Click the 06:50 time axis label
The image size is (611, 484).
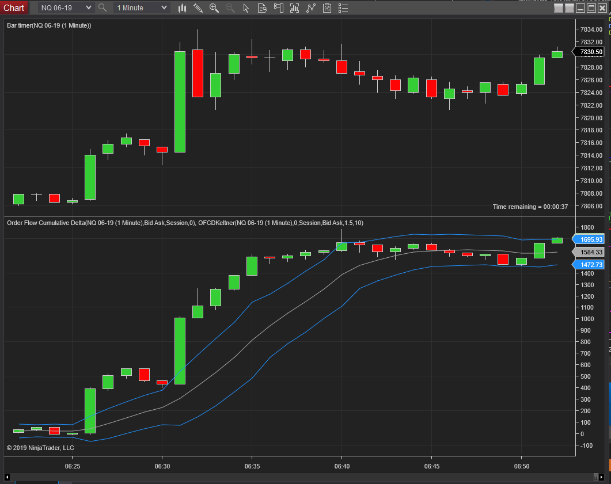pyautogui.click(x=521, y=466)
